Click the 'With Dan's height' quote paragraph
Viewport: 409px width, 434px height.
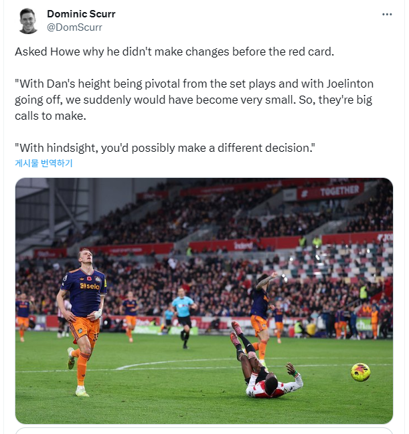194,100
